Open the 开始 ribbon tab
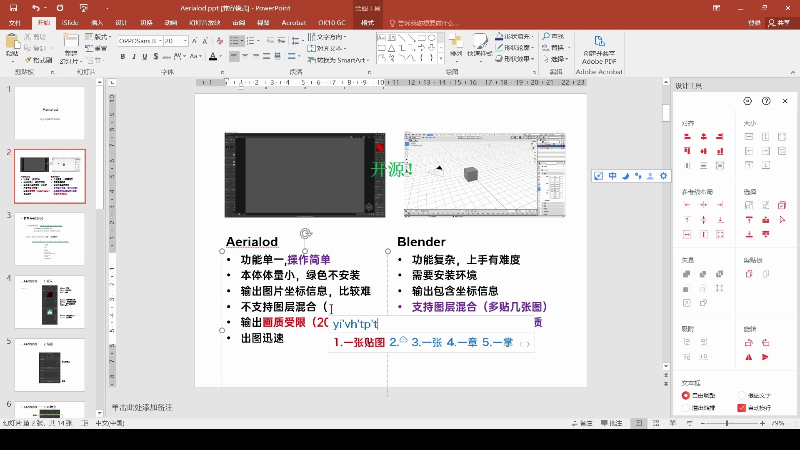Screen dimensions: 800x450 point(44,23)
